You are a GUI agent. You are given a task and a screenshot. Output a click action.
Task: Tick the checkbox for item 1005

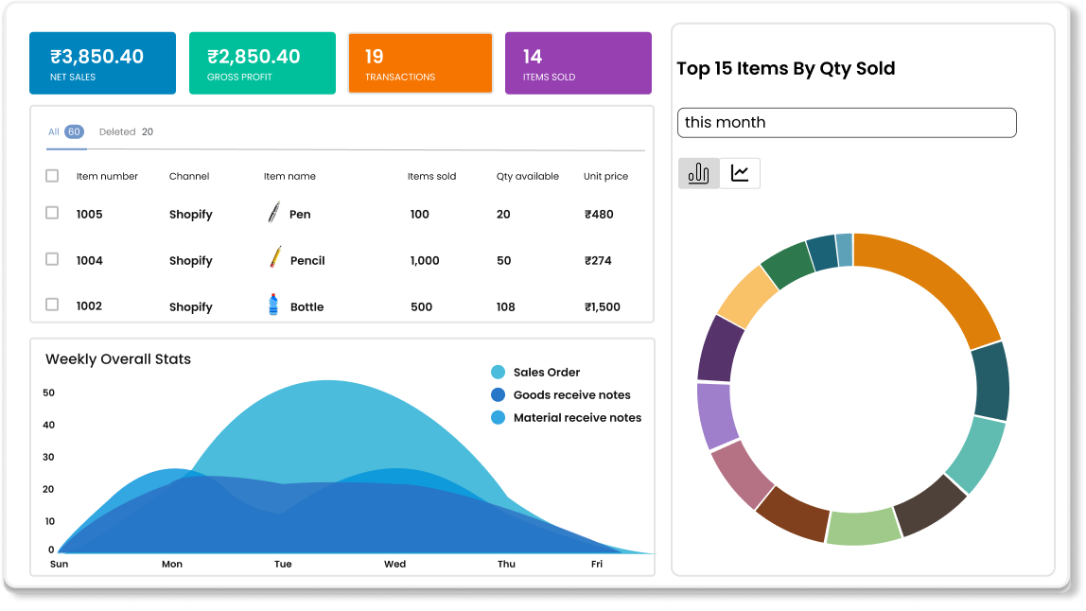point(52,213)
